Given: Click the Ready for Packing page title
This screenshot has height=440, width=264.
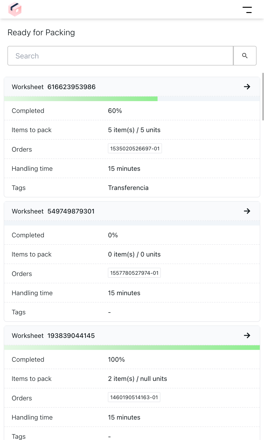Looking at the screenshot, I should 41,32.
